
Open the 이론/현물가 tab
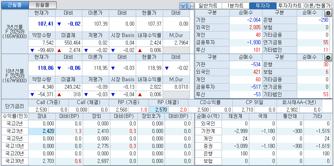(317, 6)
